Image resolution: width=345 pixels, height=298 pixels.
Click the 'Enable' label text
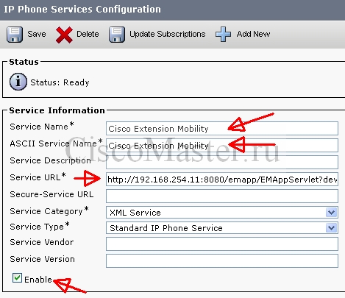[x=38, y=280]
